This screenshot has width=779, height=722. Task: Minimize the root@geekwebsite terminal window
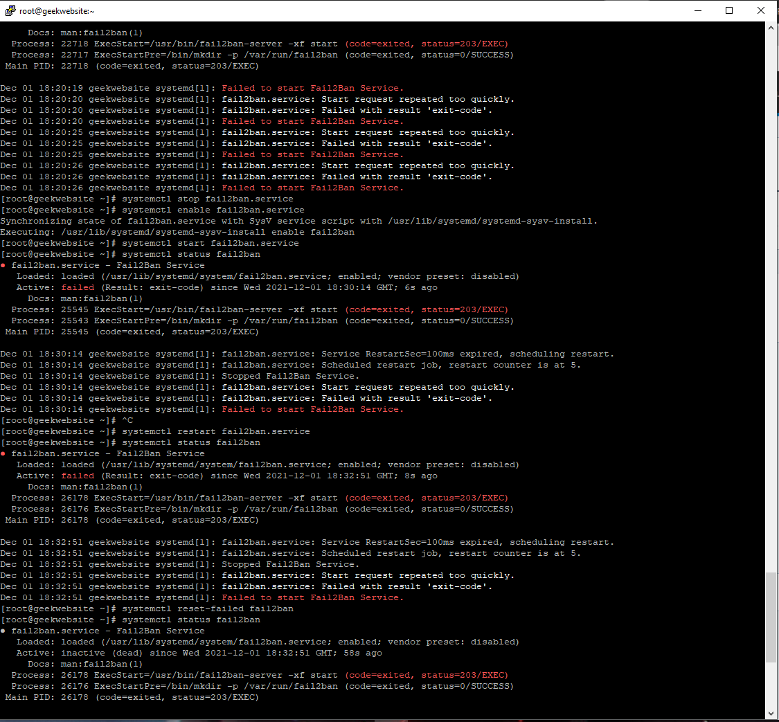697,10
